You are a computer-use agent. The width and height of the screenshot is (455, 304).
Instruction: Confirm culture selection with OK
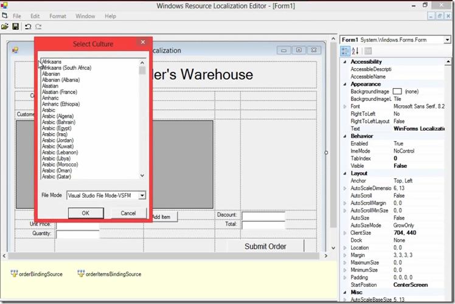coord(86,213)
